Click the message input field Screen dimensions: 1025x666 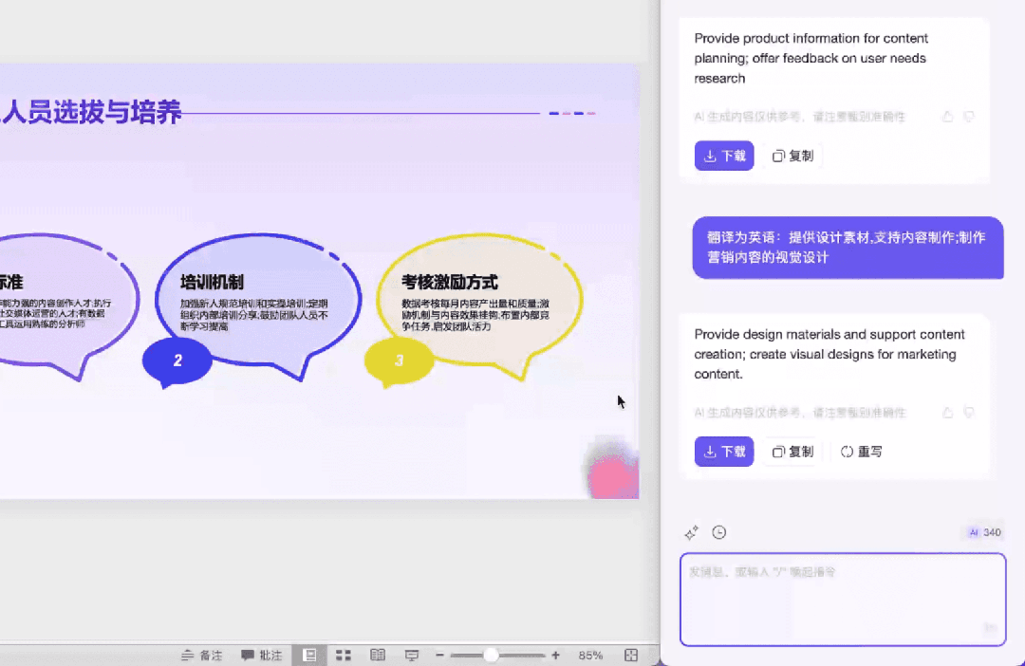tap(843, 599)
